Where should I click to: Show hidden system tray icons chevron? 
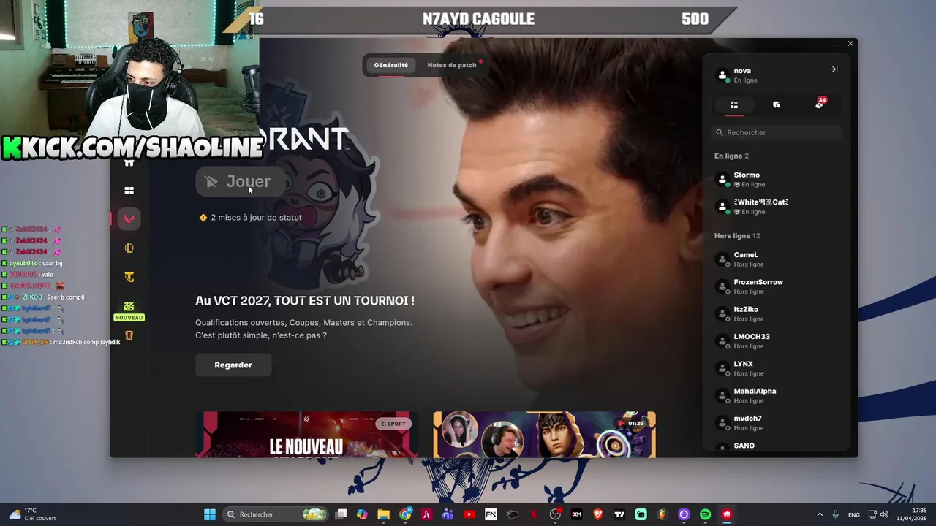point(820,514)
